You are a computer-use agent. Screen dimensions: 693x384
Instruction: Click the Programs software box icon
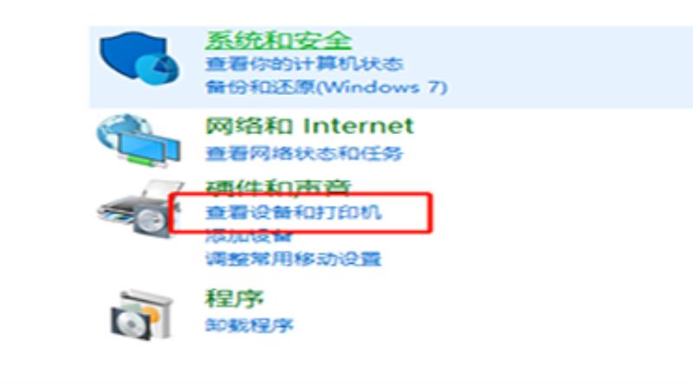141,315
